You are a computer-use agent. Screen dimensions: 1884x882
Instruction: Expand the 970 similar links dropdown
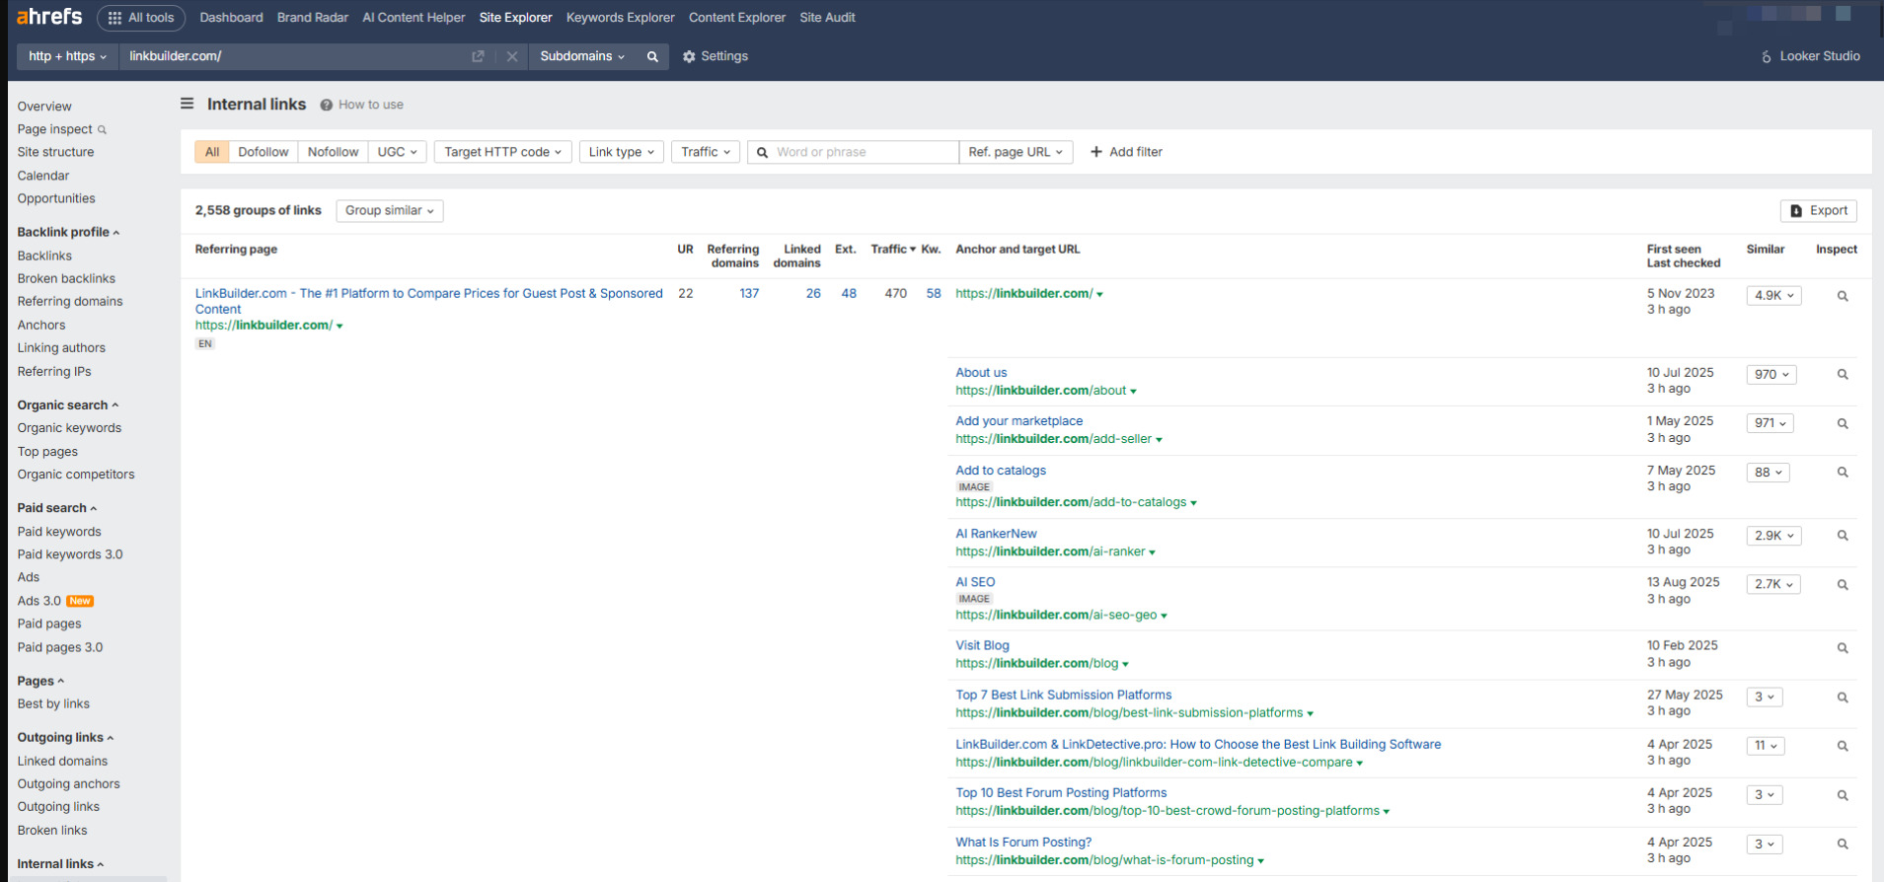[1771, 375]
